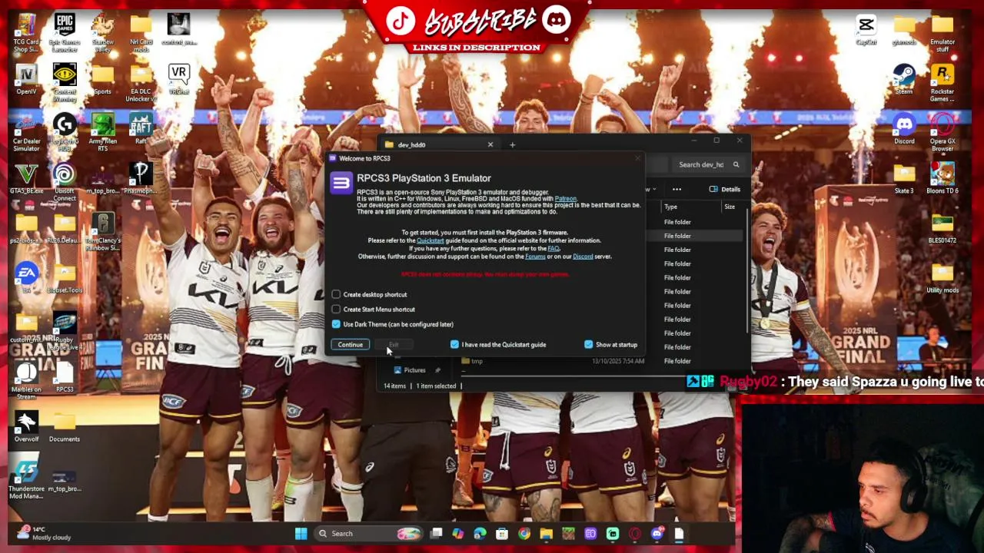
Task: Open the RPCS3 file on desktop
Action: pyautogui.click(x=65, y=377)
